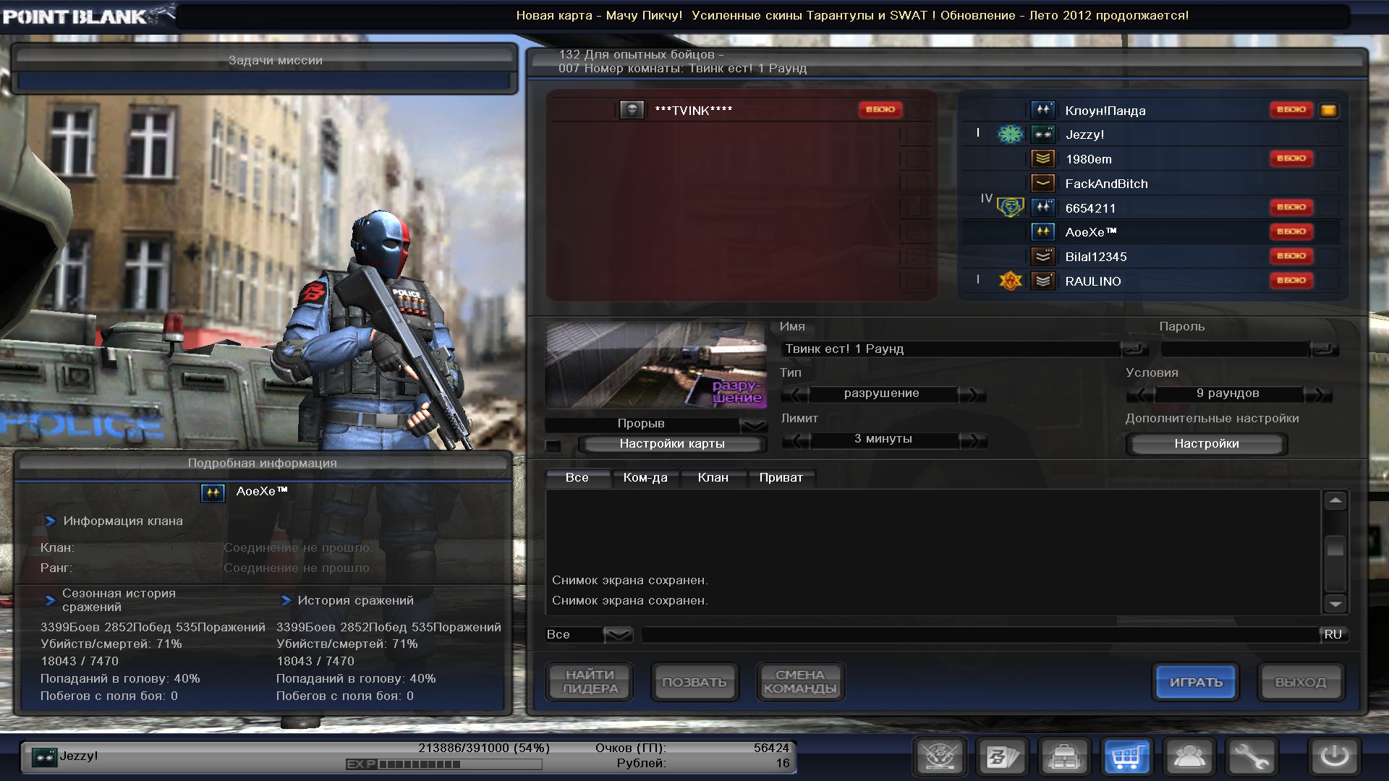Viewport: 1389px width, 781px height.
Task: Click the Смена команды button
Action: [799, 682]
